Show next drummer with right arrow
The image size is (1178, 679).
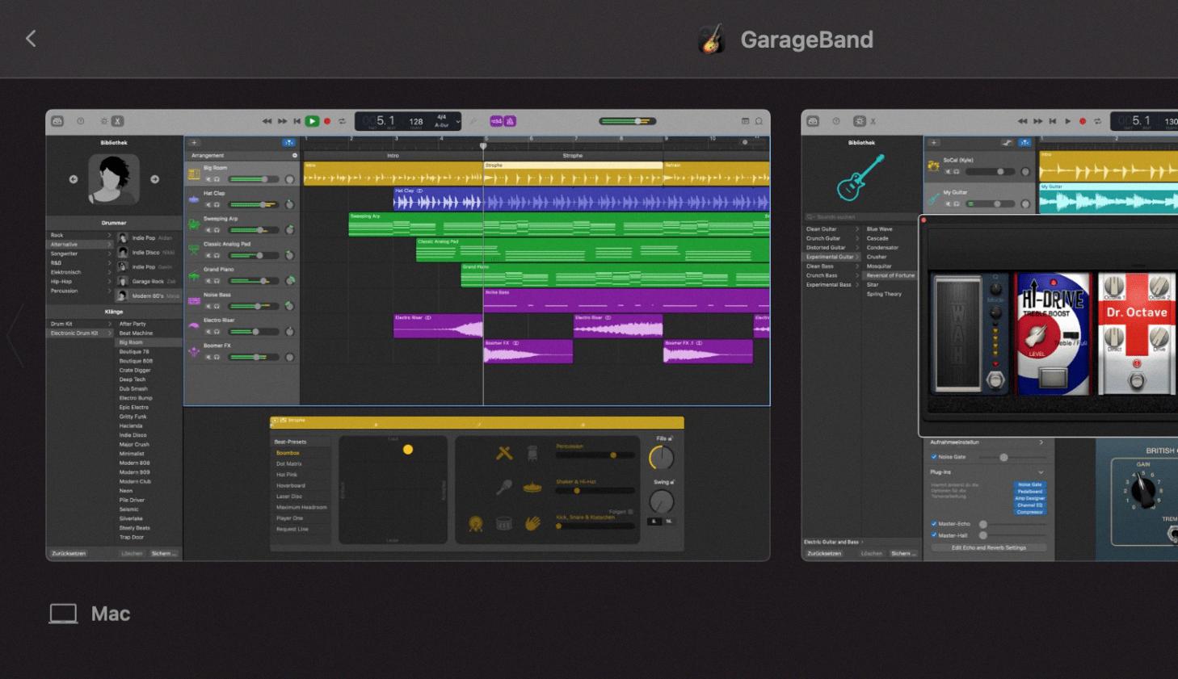tap(155, 179)
